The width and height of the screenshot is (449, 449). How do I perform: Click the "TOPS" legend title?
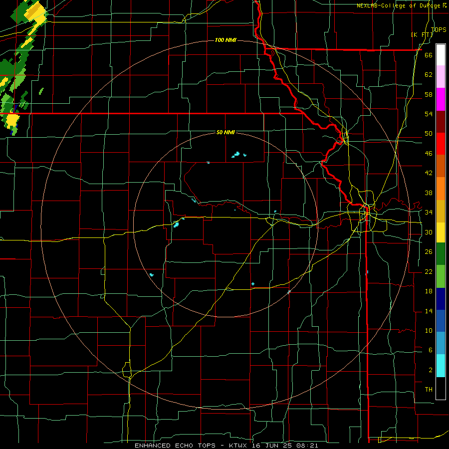coord(439,29)
